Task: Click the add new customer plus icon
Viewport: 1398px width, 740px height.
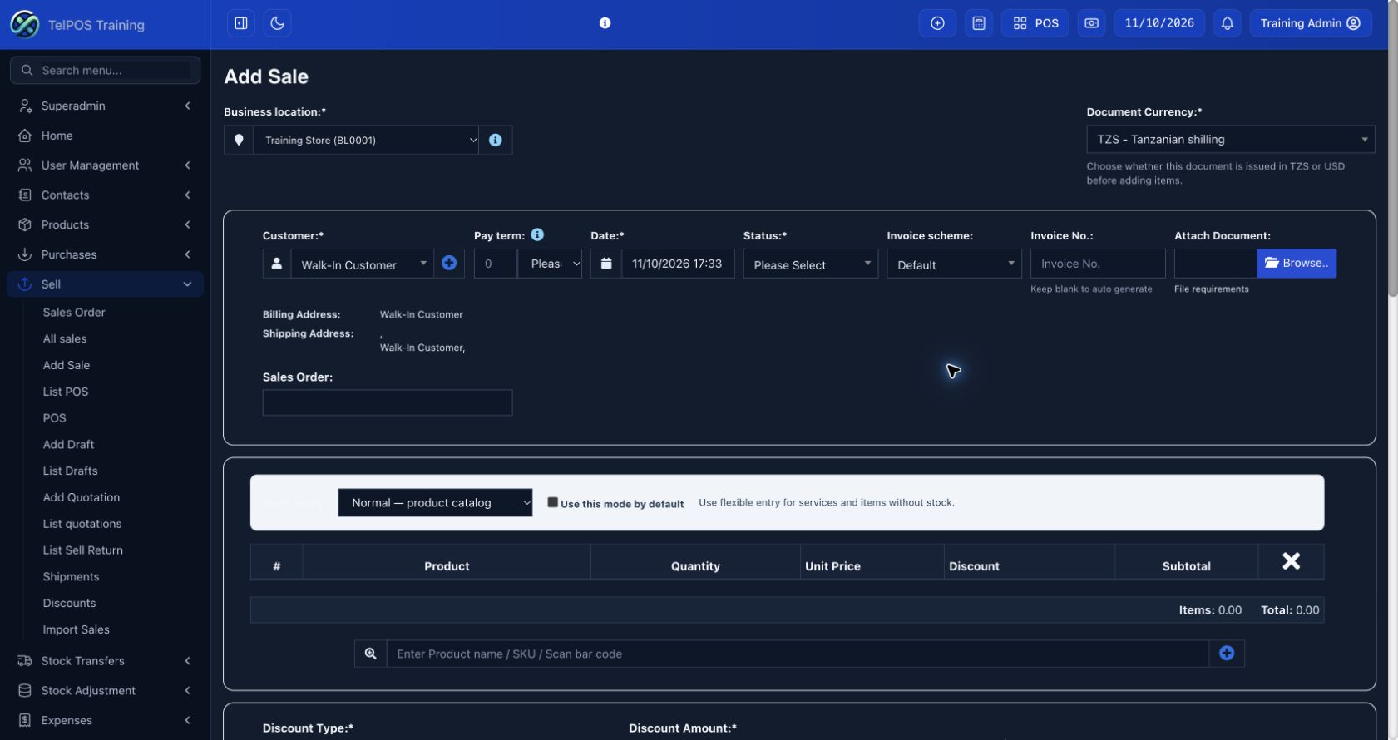Action: pyautogui.click(x=449, y=264)
